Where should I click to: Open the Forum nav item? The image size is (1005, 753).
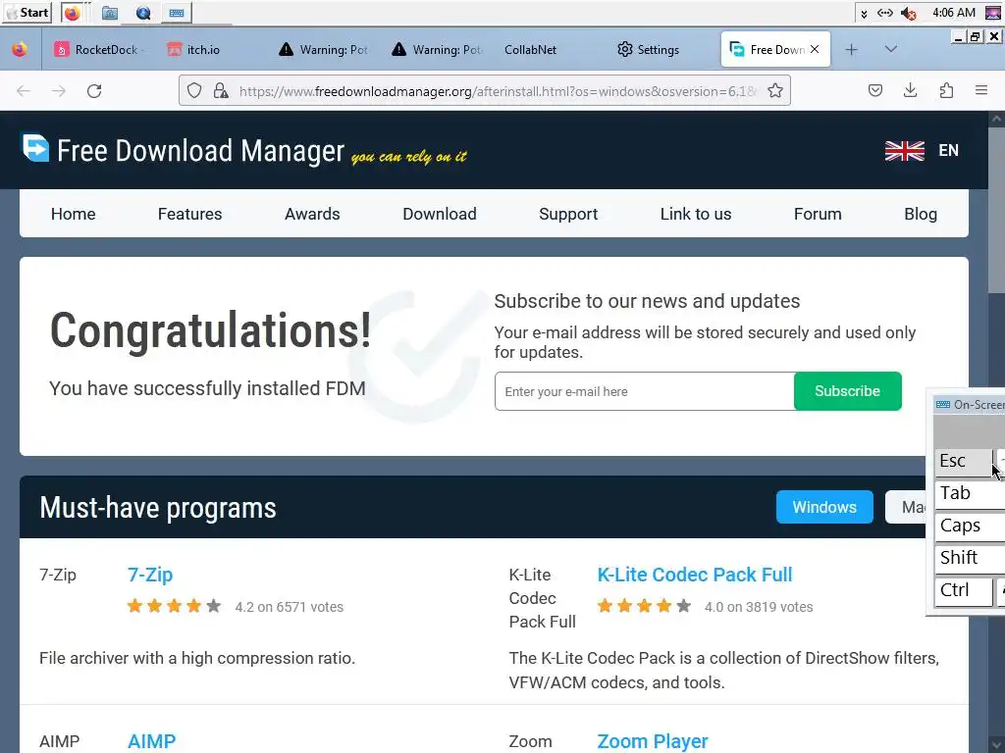click(818, 214)
